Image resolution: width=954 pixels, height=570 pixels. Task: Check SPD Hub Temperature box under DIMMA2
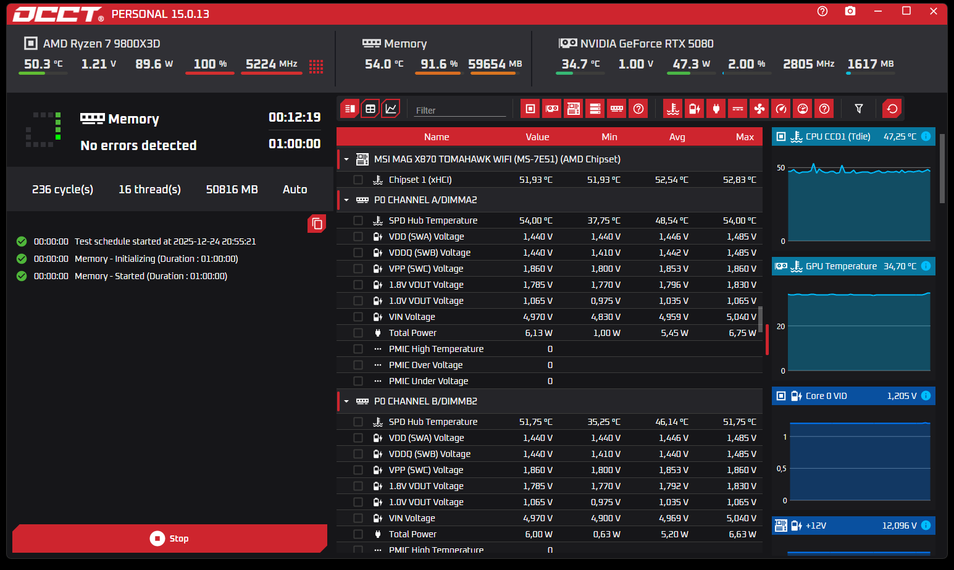click(358, 220)
